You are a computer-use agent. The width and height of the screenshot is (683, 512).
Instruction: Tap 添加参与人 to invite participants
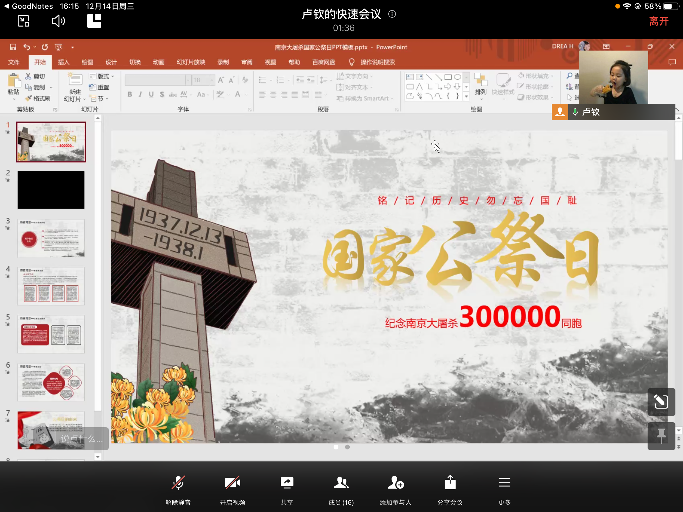396,490
